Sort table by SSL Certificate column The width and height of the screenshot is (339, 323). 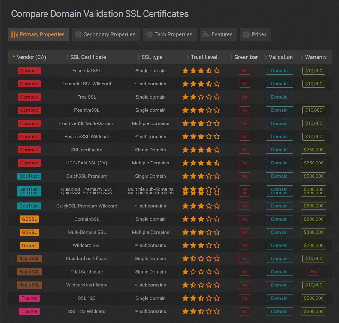coord(86,57)
